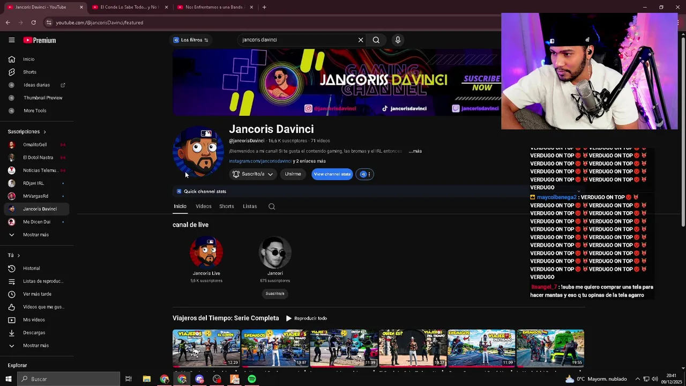Click the browser address bar
The image size is (686, 386).
268,23
